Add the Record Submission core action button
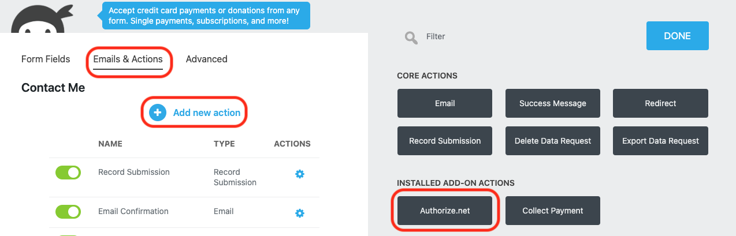 pos(445,141)
